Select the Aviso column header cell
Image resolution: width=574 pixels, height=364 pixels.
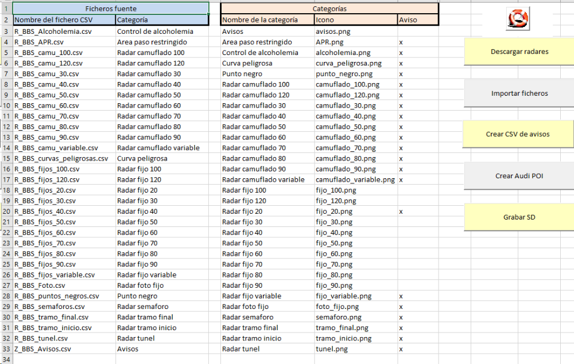pyautogui.click(x=417, y=19)
